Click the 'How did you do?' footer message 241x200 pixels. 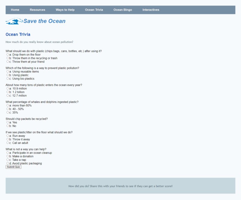pos(121,186)
